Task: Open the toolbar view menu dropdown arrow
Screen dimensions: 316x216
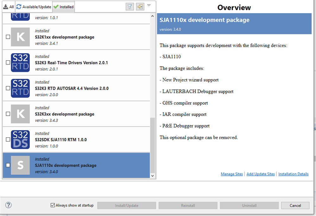Action: (149, 5)
